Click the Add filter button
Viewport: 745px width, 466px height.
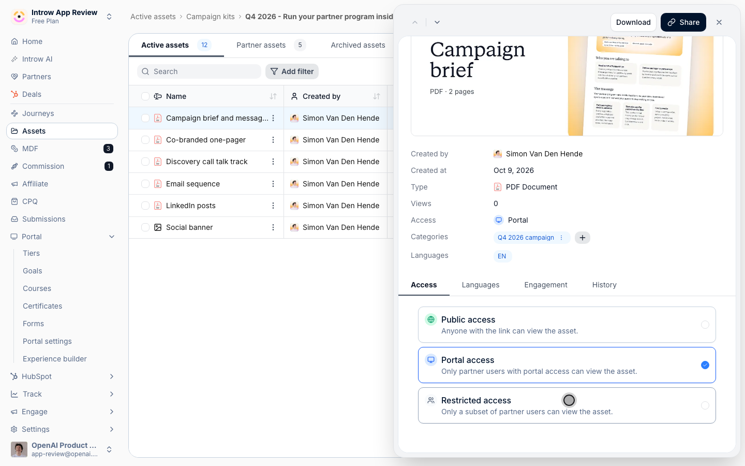(292, 71)
